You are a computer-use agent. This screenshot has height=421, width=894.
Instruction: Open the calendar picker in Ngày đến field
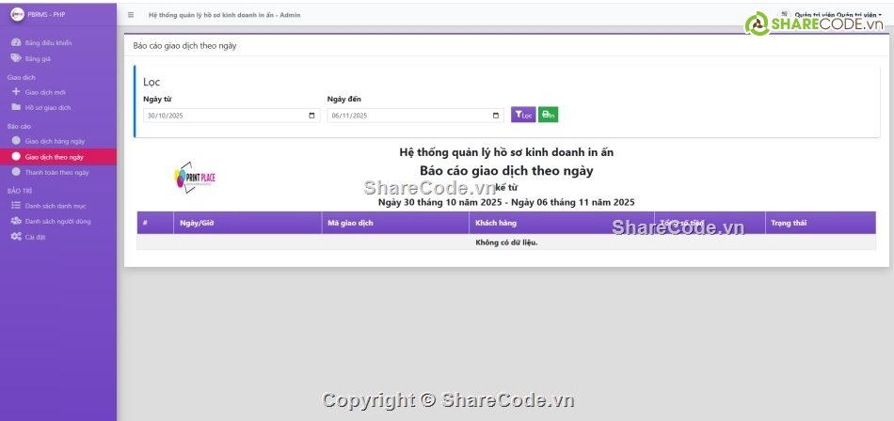click(495, 116)
